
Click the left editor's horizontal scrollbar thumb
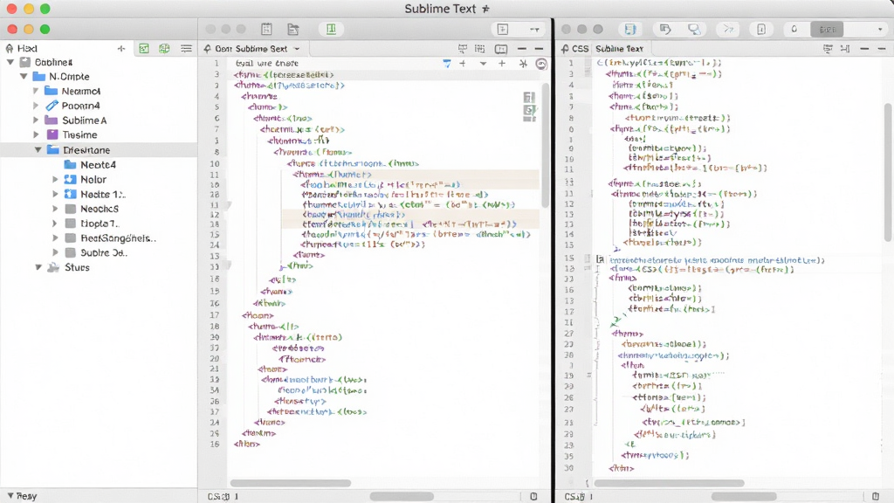290,483
